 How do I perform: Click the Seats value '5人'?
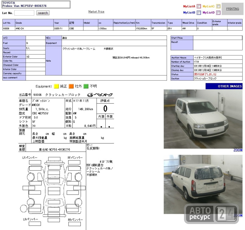(x=28, y=48)
